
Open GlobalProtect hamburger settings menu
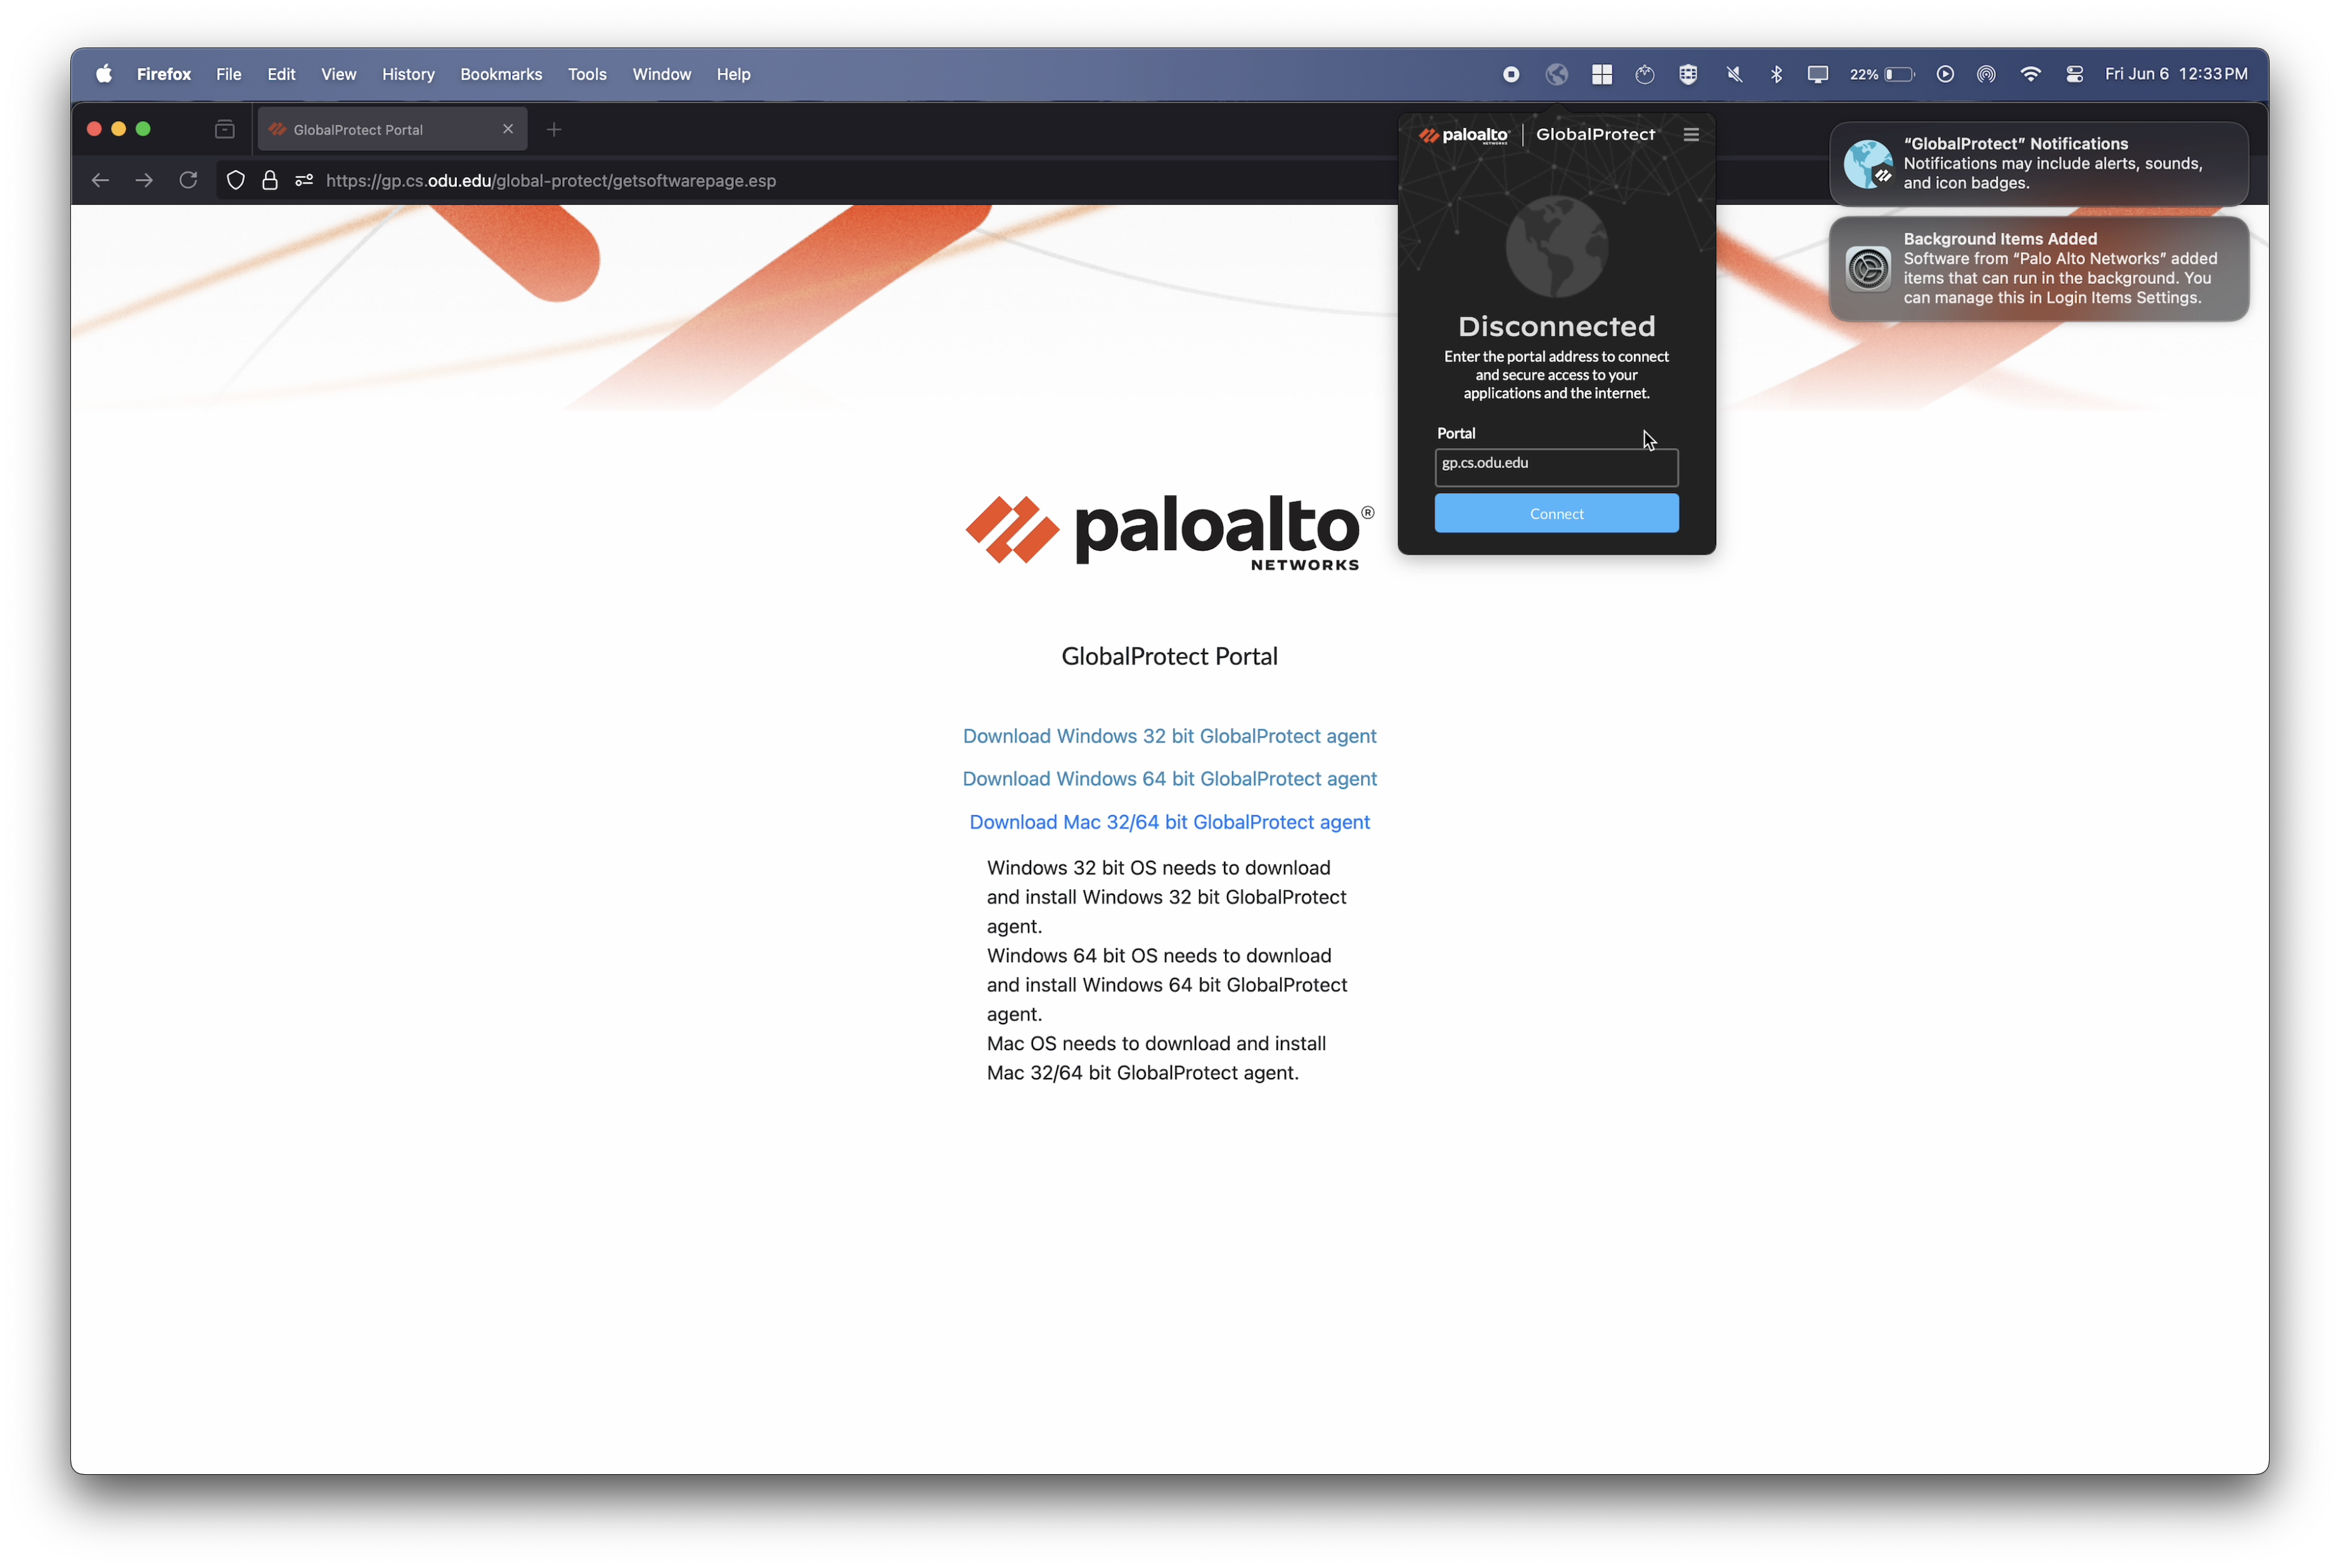(x=1691, y=134)
